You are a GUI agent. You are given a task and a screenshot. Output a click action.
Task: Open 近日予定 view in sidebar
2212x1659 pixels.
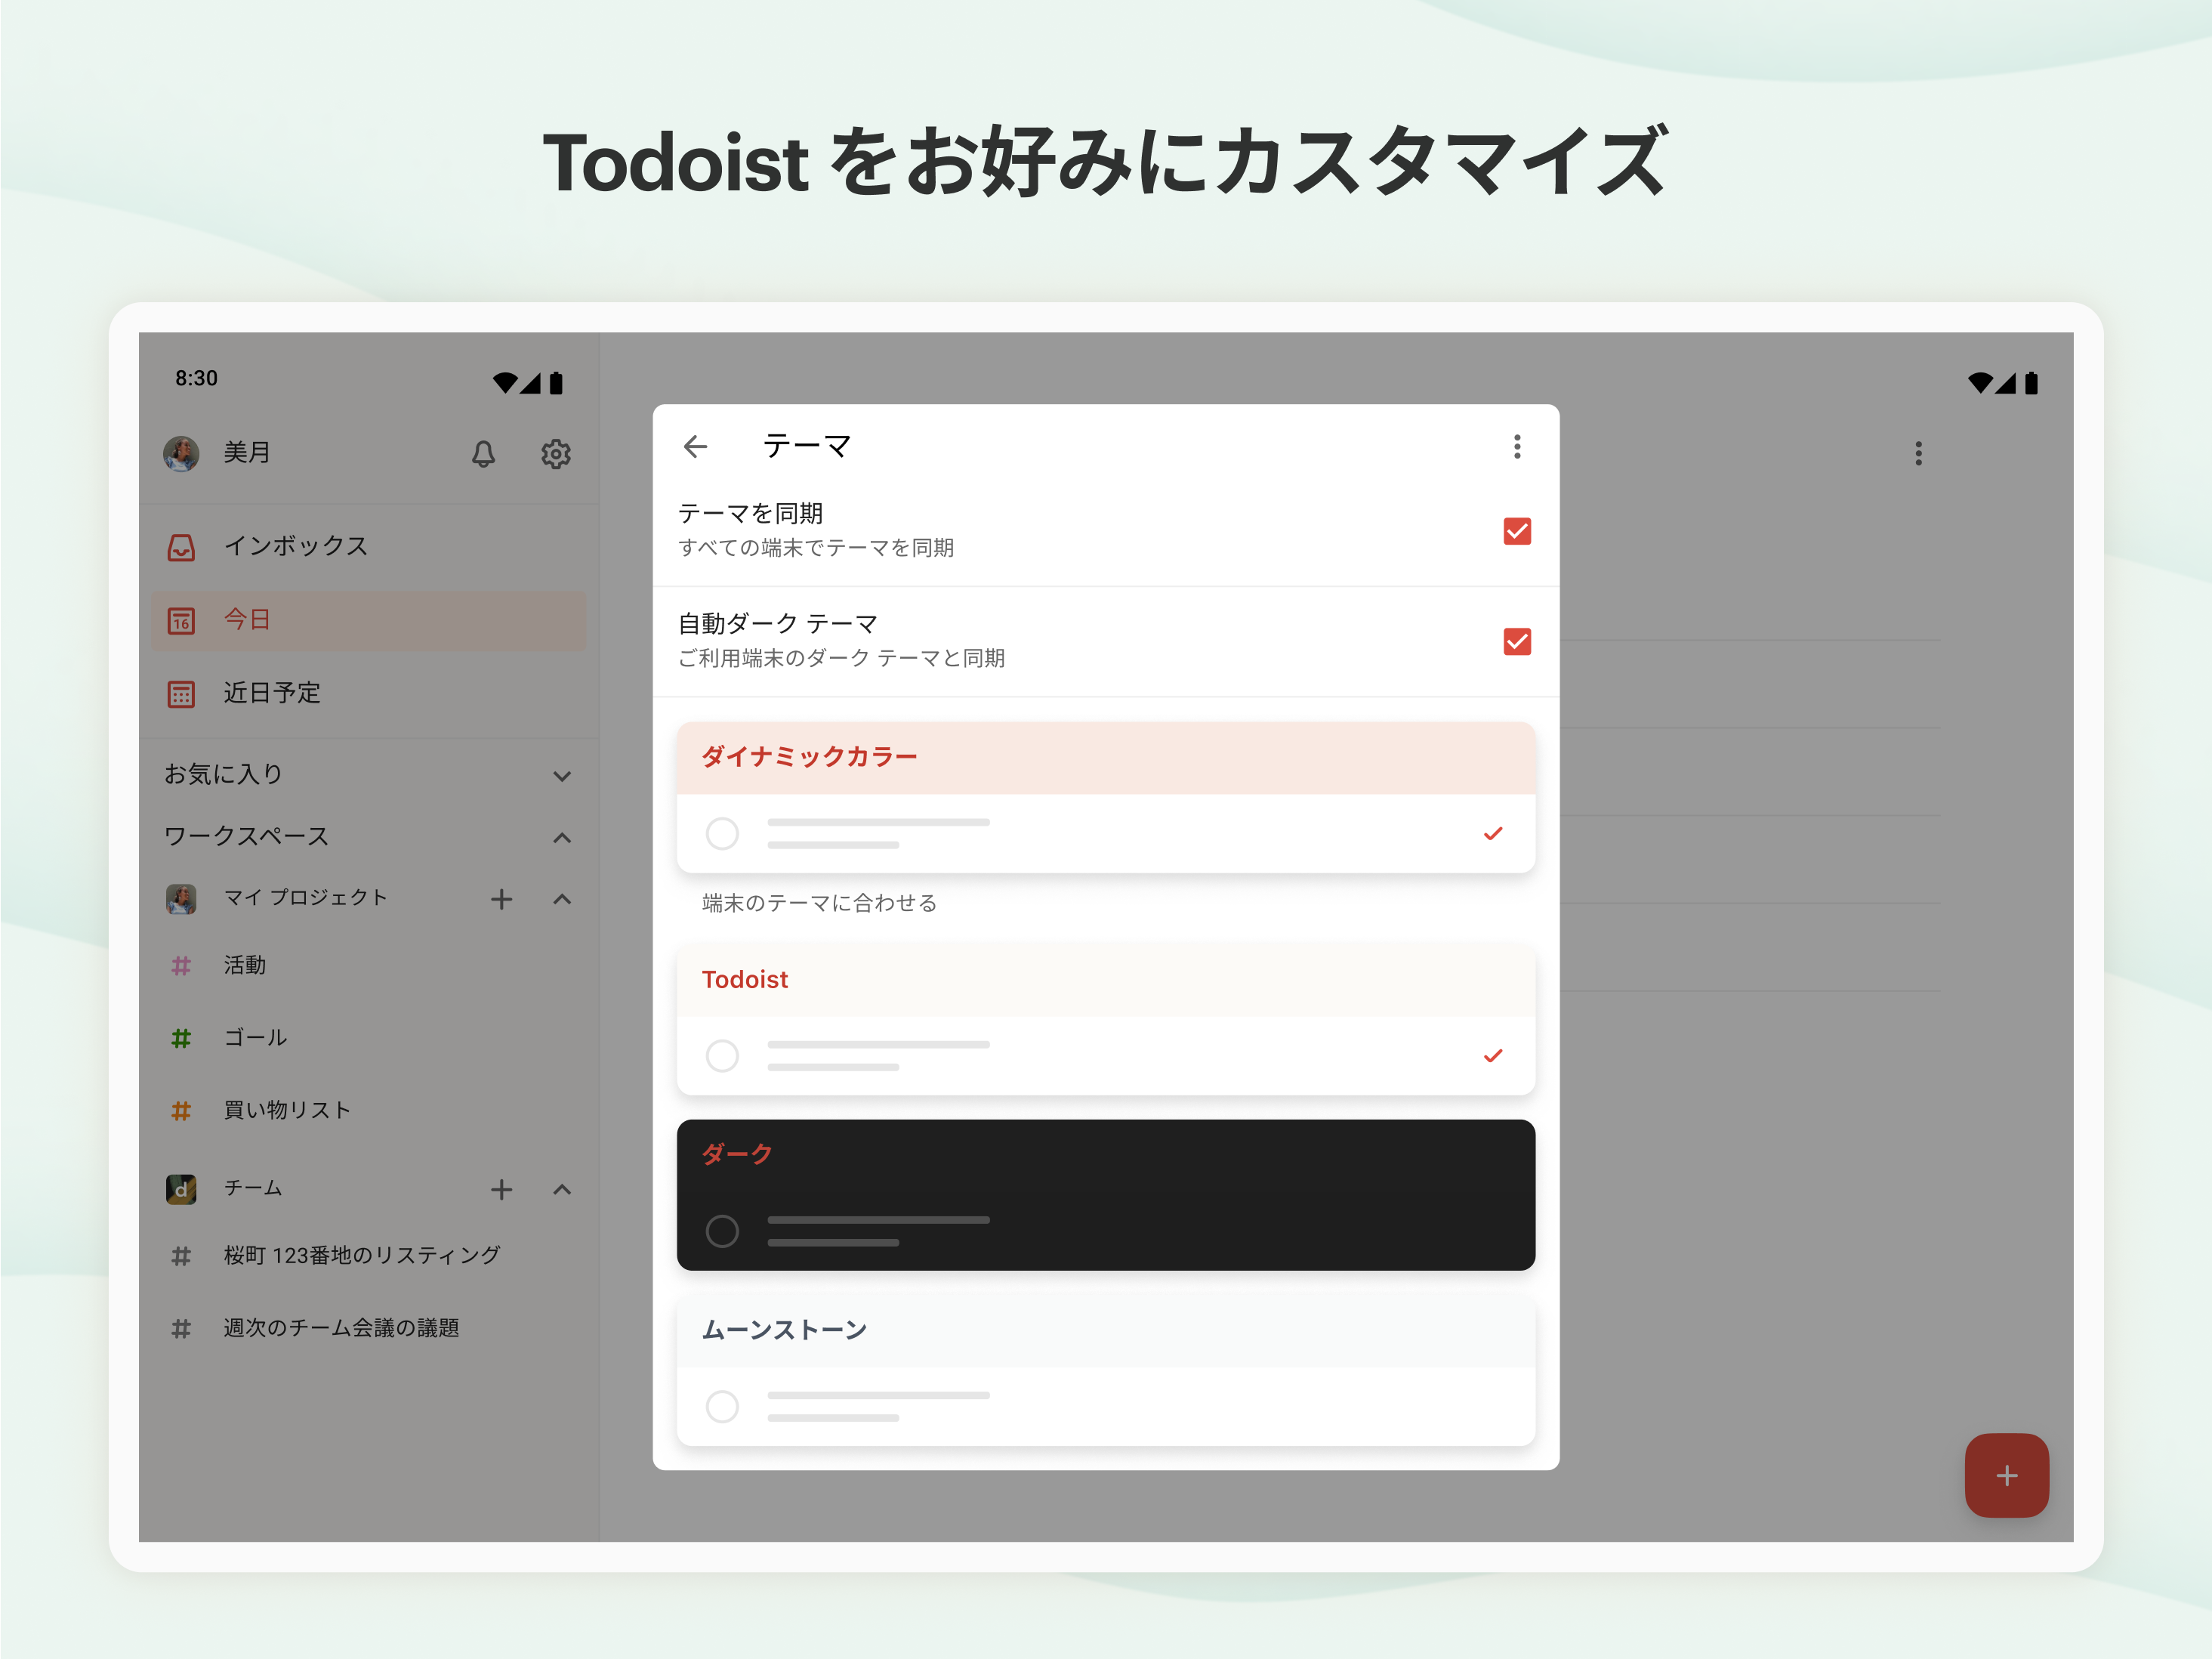[368, 694]
